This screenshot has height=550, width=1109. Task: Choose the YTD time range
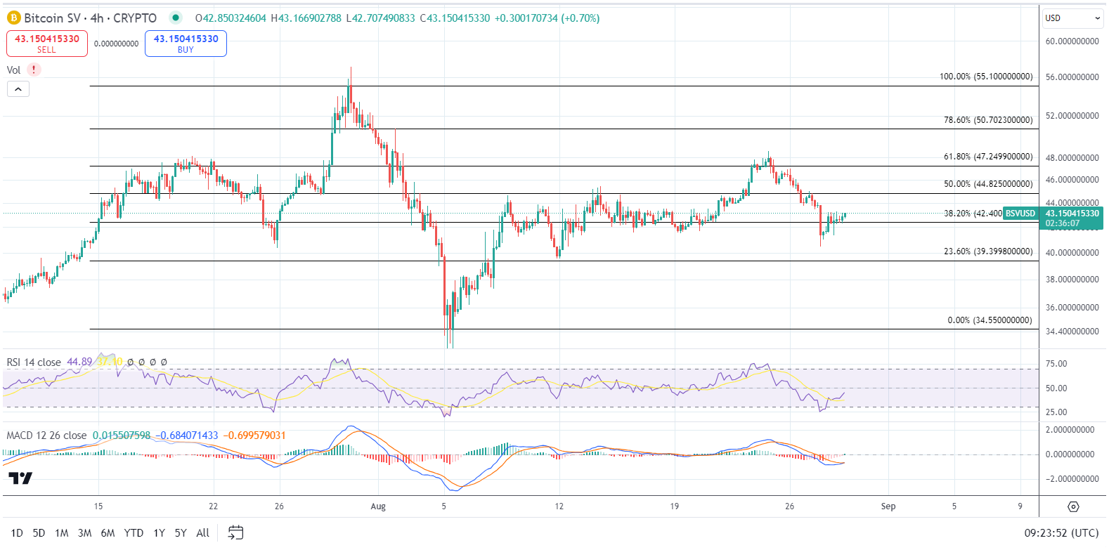coord(134,533)
